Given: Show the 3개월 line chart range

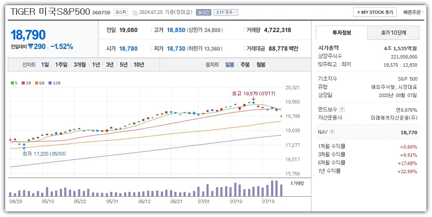Looking at the screenshot, I should (x=80, y=65).
